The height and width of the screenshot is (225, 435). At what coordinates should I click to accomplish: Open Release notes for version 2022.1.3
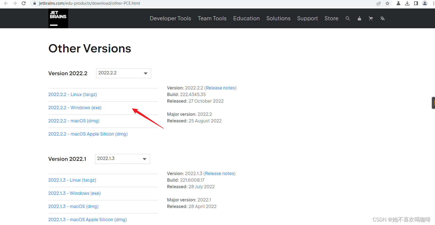[220, 173]
